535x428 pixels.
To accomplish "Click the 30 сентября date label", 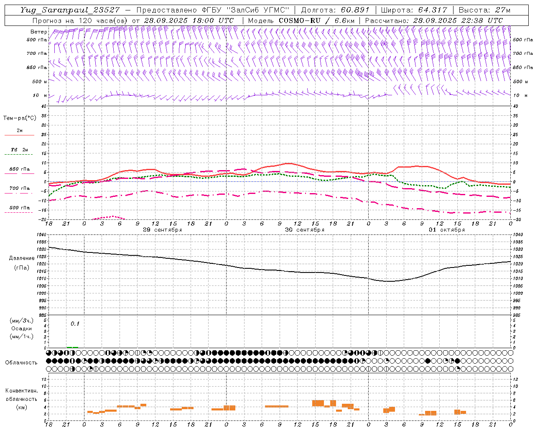I will (x=305, y=230).
